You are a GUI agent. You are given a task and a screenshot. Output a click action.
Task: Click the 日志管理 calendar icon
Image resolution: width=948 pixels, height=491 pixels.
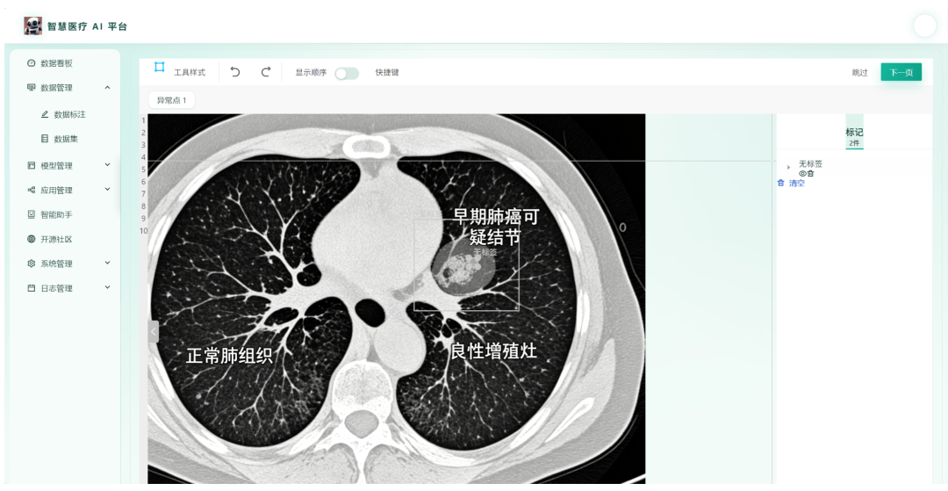click(x=32, y=288)
